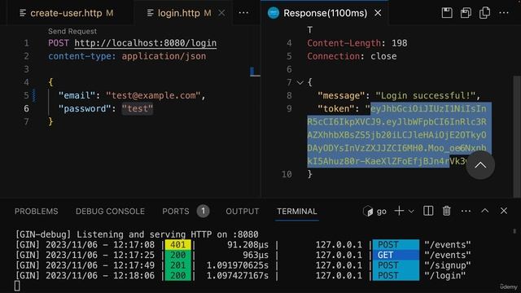The height and width of the screenshot is (293, 521).
Task: Collapse the JSON object at line 7
Action: point(300,82)
